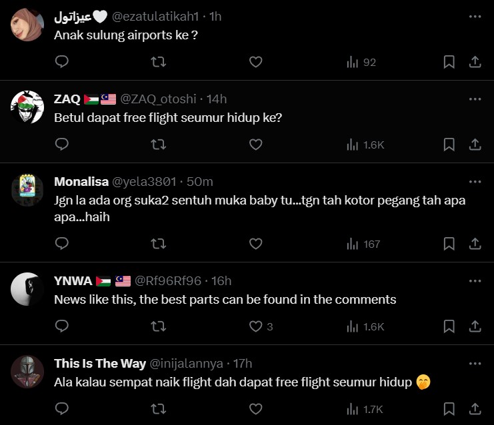Retweet ZAQ's free flight tweet
This screenshot has width=494, height=425.
point(159,145)
